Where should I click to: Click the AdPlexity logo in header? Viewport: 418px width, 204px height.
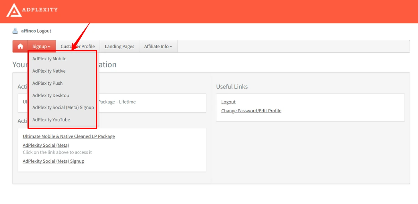point(32,10)
